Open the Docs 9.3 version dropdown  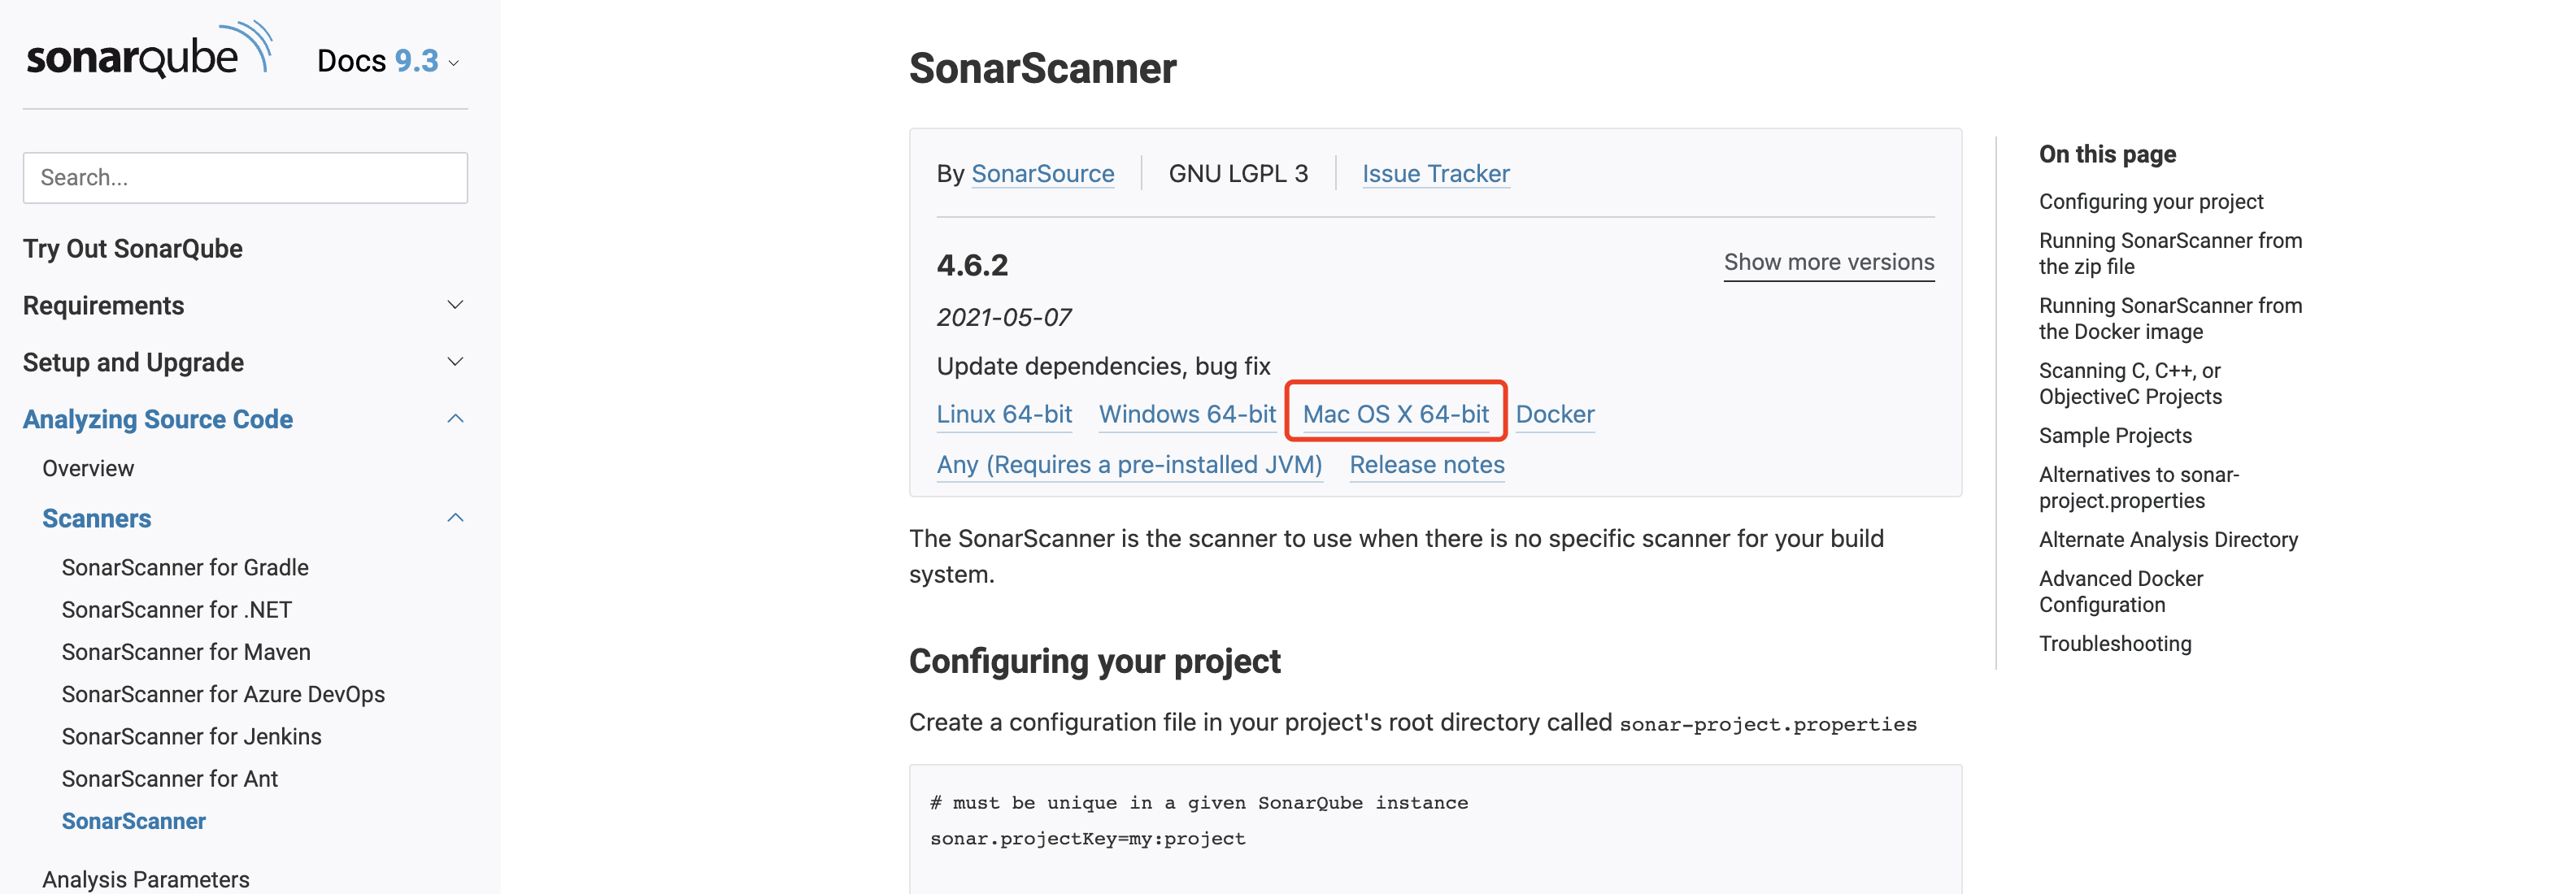388,61
